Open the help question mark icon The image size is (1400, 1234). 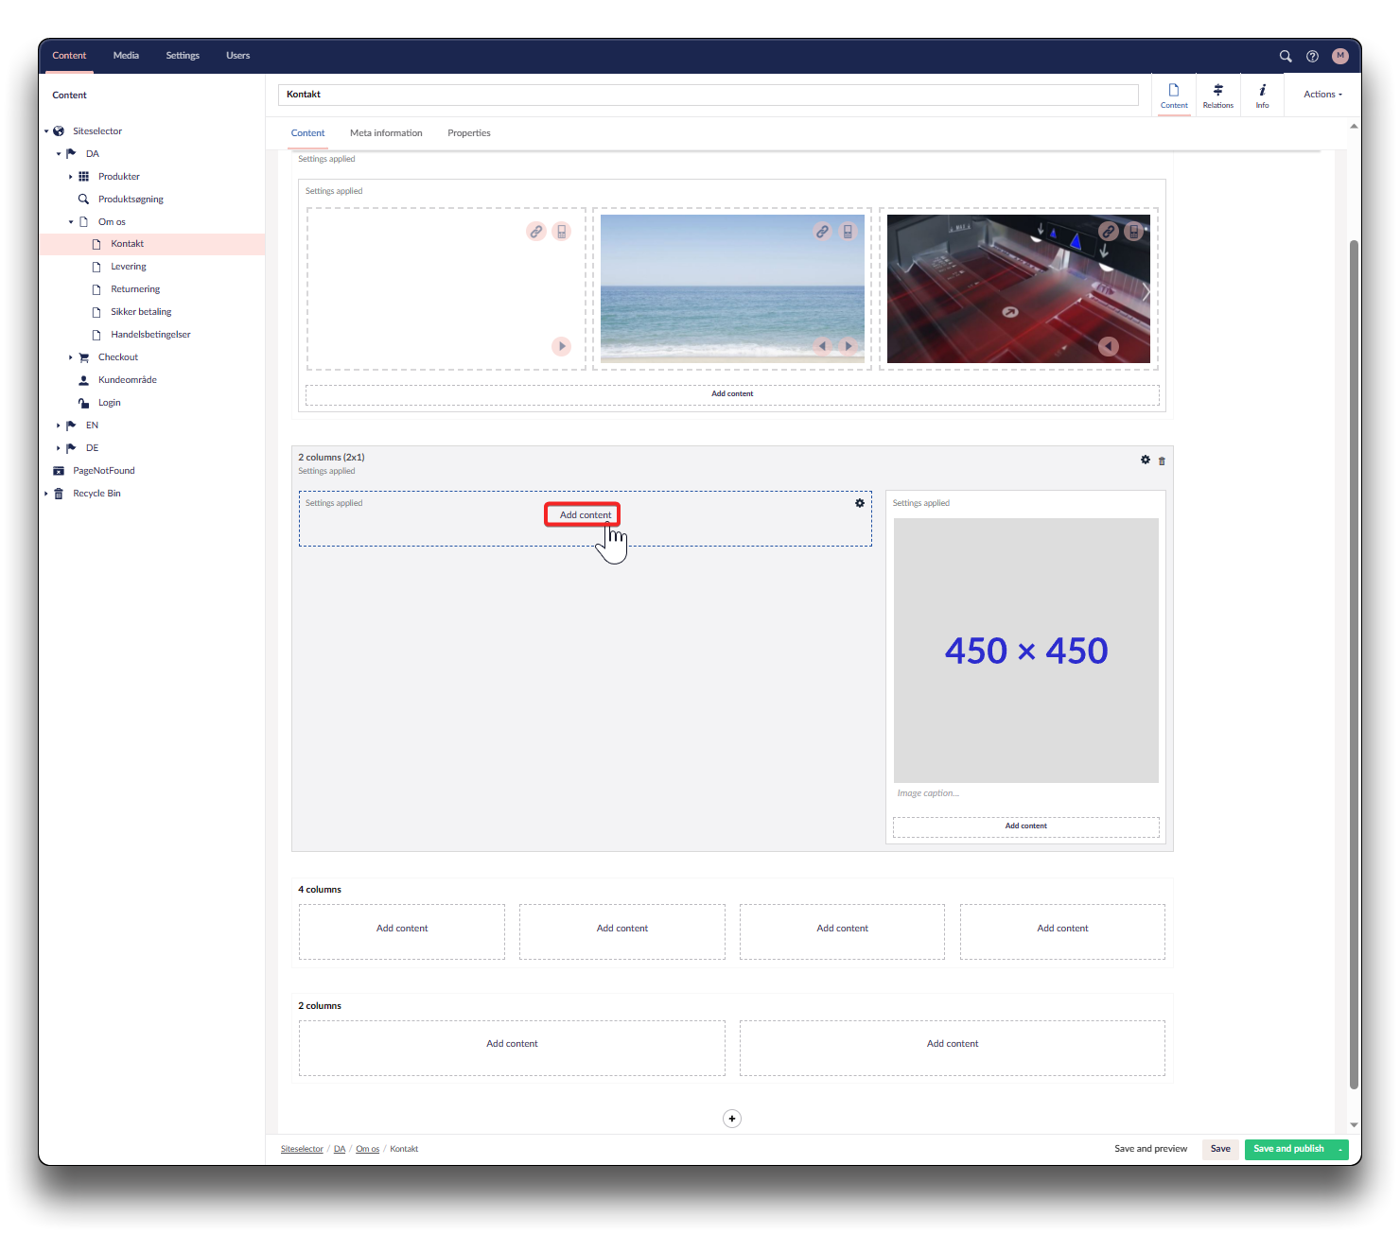coord(1312,56)
